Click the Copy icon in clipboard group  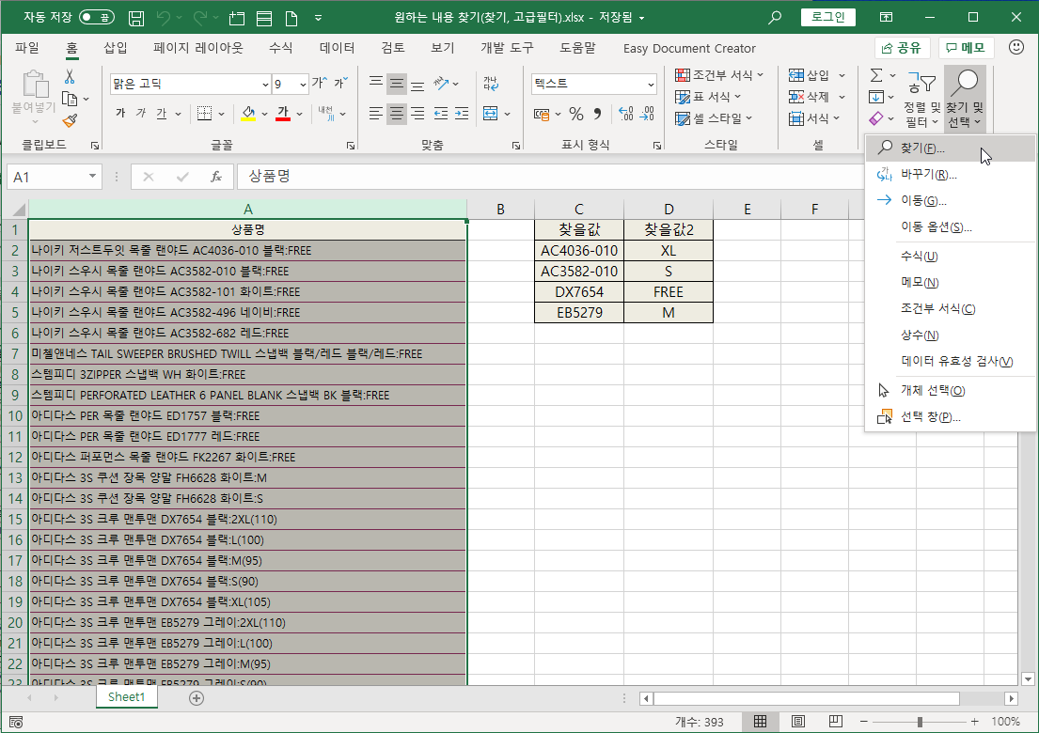pos(70,99)
